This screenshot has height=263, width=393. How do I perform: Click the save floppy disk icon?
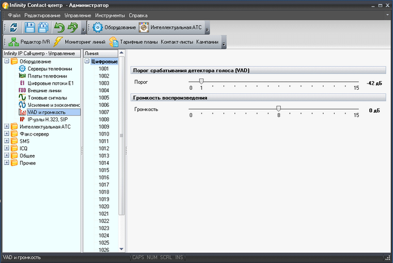coord(30,27)
